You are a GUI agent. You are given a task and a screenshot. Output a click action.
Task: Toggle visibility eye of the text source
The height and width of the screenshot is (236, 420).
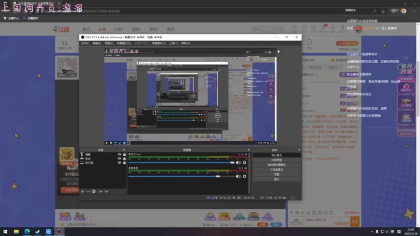point(119,154)
